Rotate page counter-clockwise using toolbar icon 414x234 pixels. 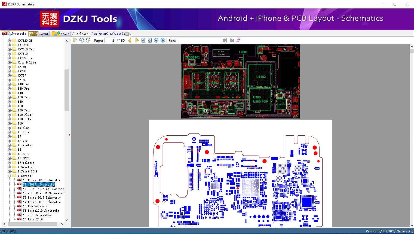point(88,40)
